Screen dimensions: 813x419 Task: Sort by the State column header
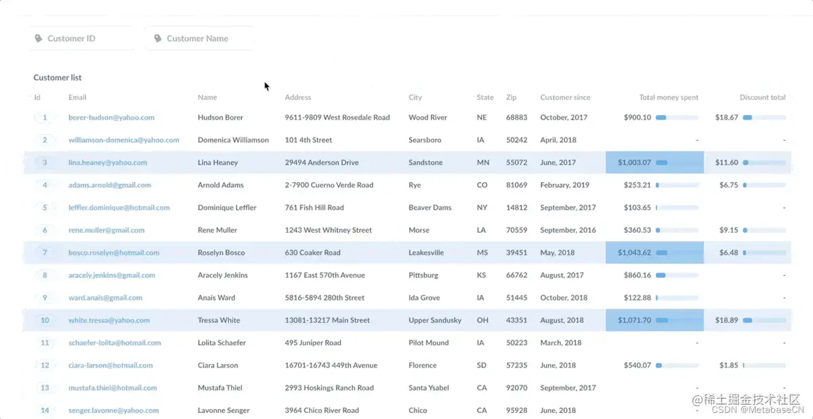[x=485, y=97]
